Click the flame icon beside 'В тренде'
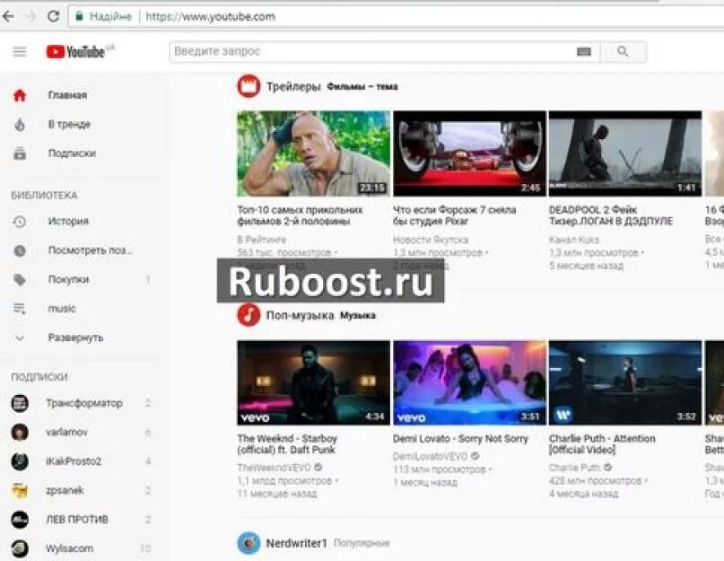 (x=20, y=124)
